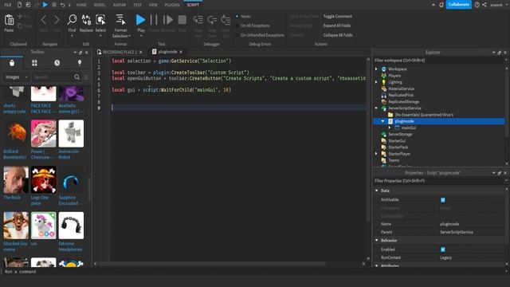Expand the mainGui tree node

(390, 128)
